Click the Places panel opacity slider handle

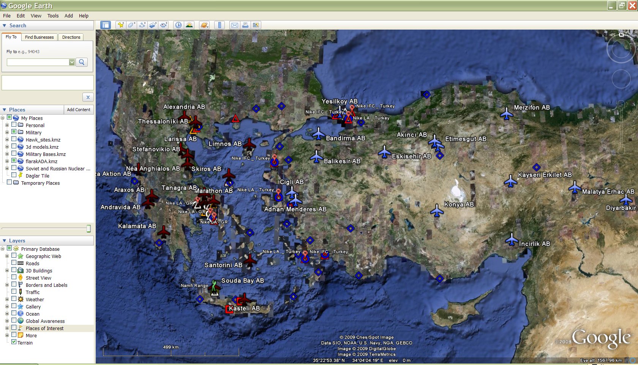88,228
